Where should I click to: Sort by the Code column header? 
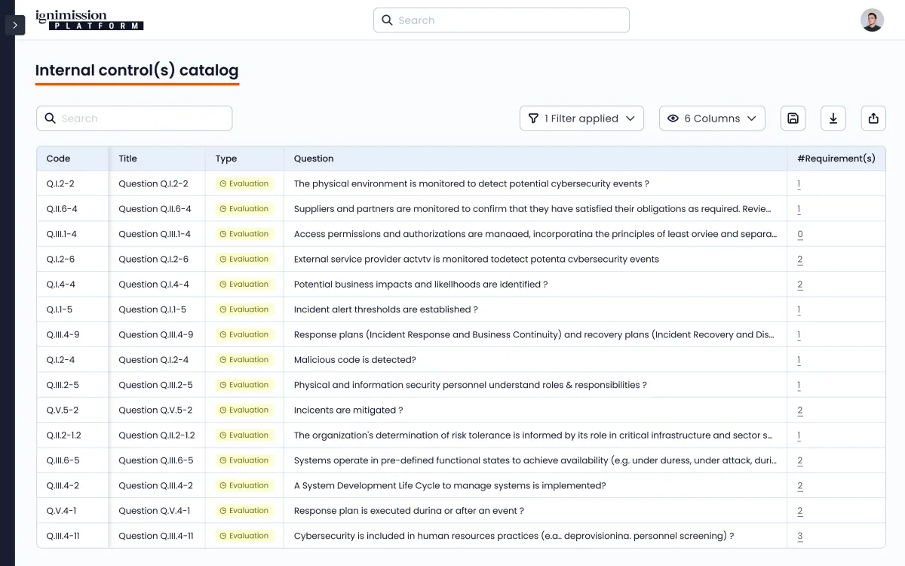58,158
